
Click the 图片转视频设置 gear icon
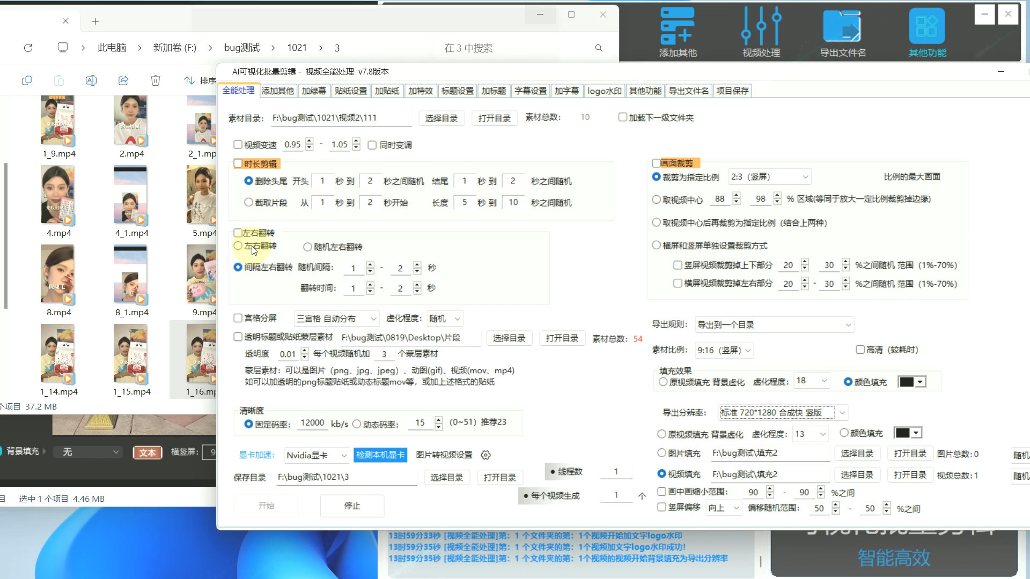(485, 455)
